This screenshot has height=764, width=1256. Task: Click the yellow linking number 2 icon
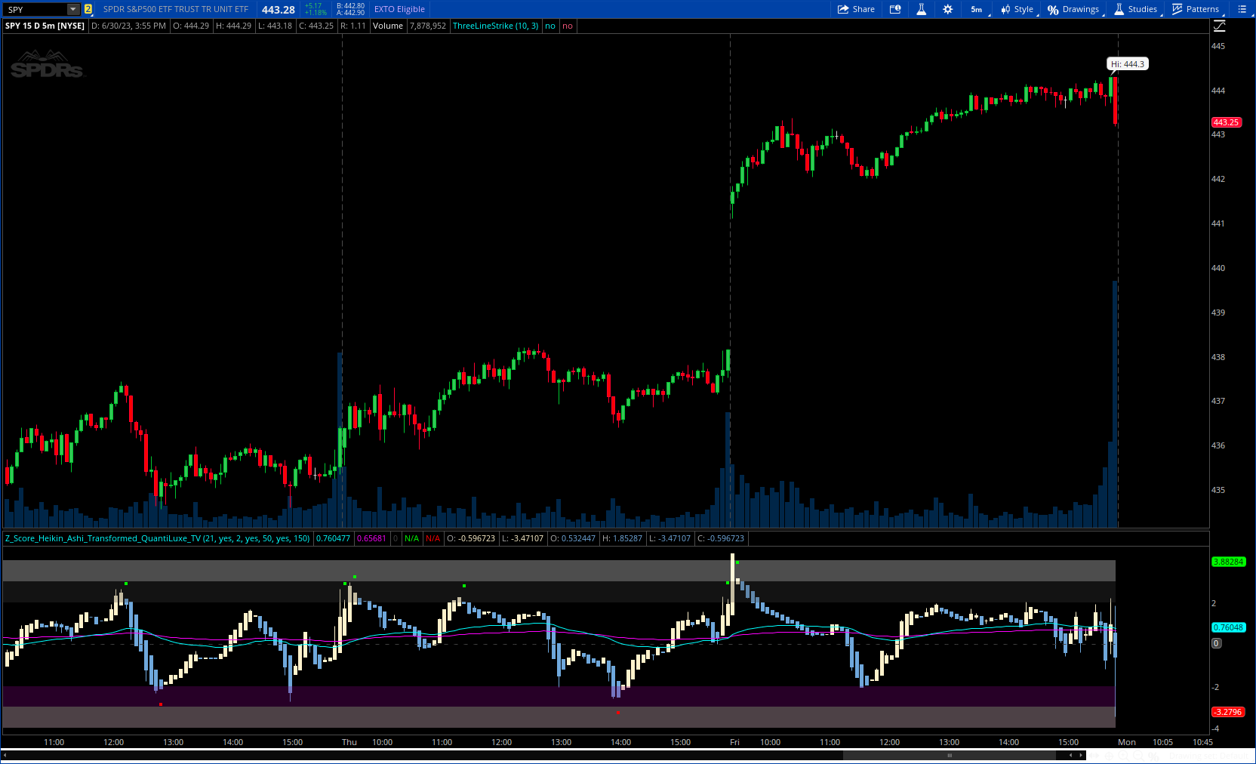88,9
